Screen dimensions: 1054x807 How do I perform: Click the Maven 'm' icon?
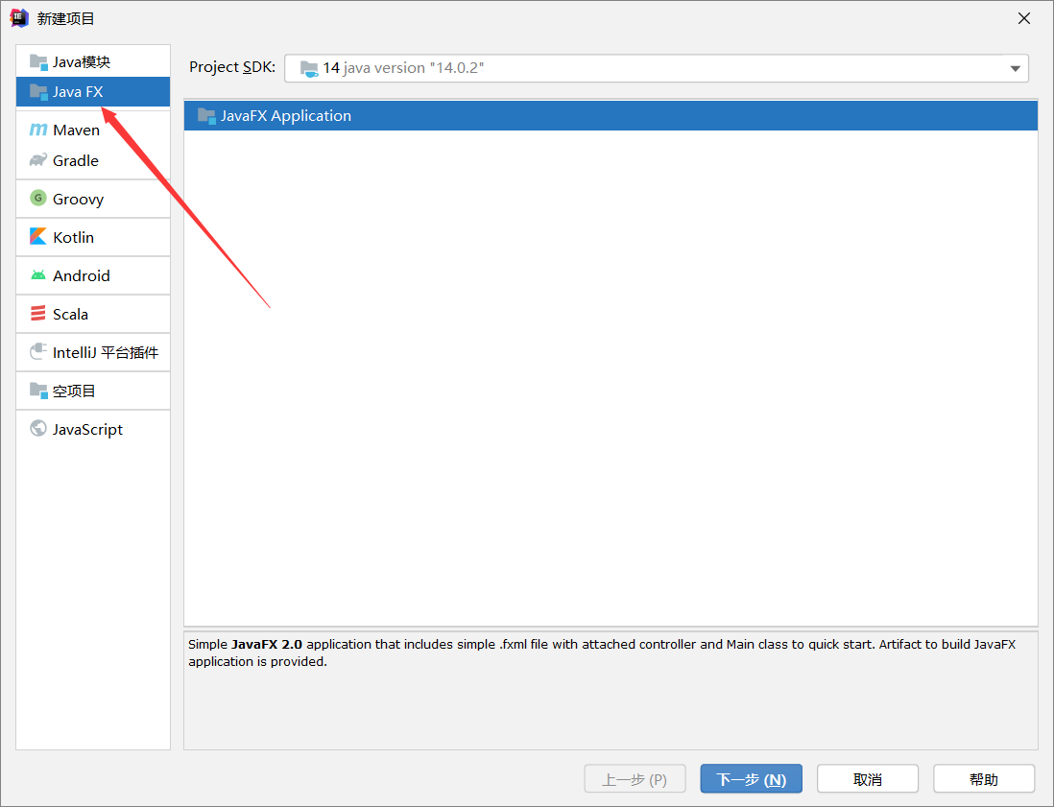pos(38,130)
